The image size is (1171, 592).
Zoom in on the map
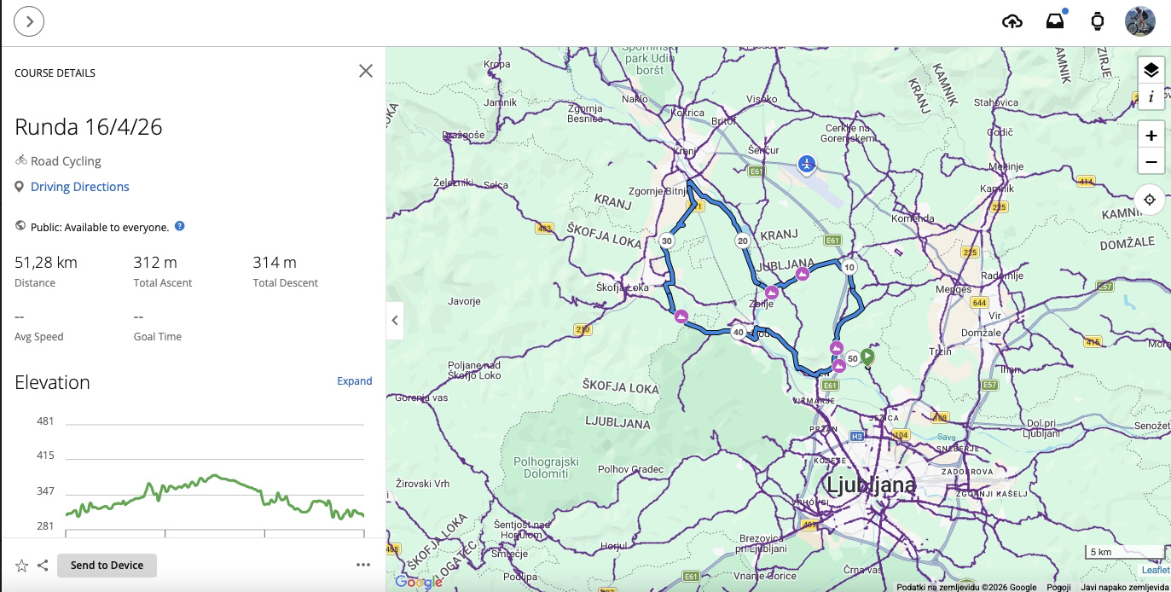[x=1151, y=136]
